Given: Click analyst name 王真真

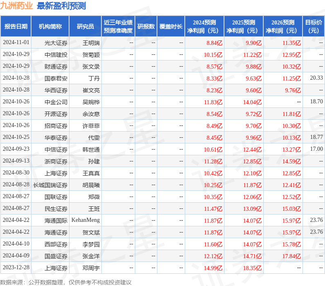Looking at the screenshot, I should (91, 173).
